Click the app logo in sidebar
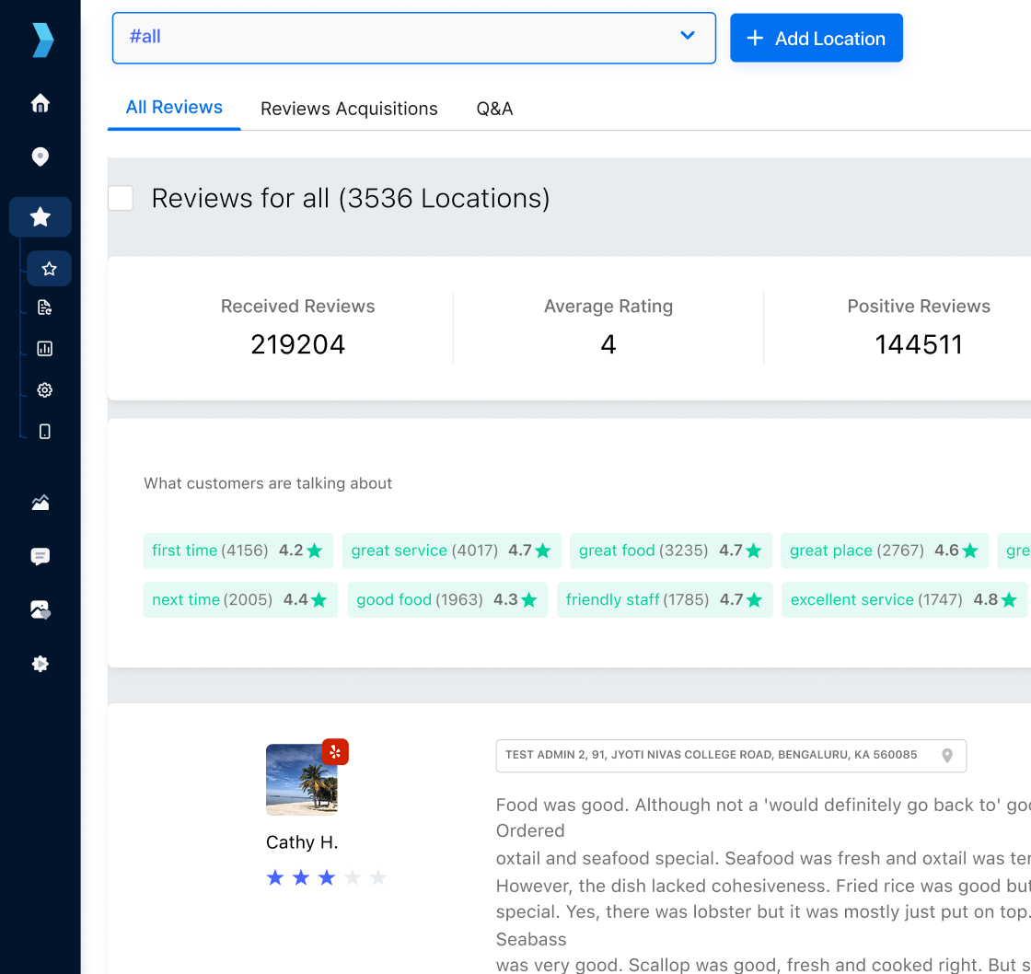Image resolution: width=1031 pixels, height=974 pixels. (x=42, y=40)
